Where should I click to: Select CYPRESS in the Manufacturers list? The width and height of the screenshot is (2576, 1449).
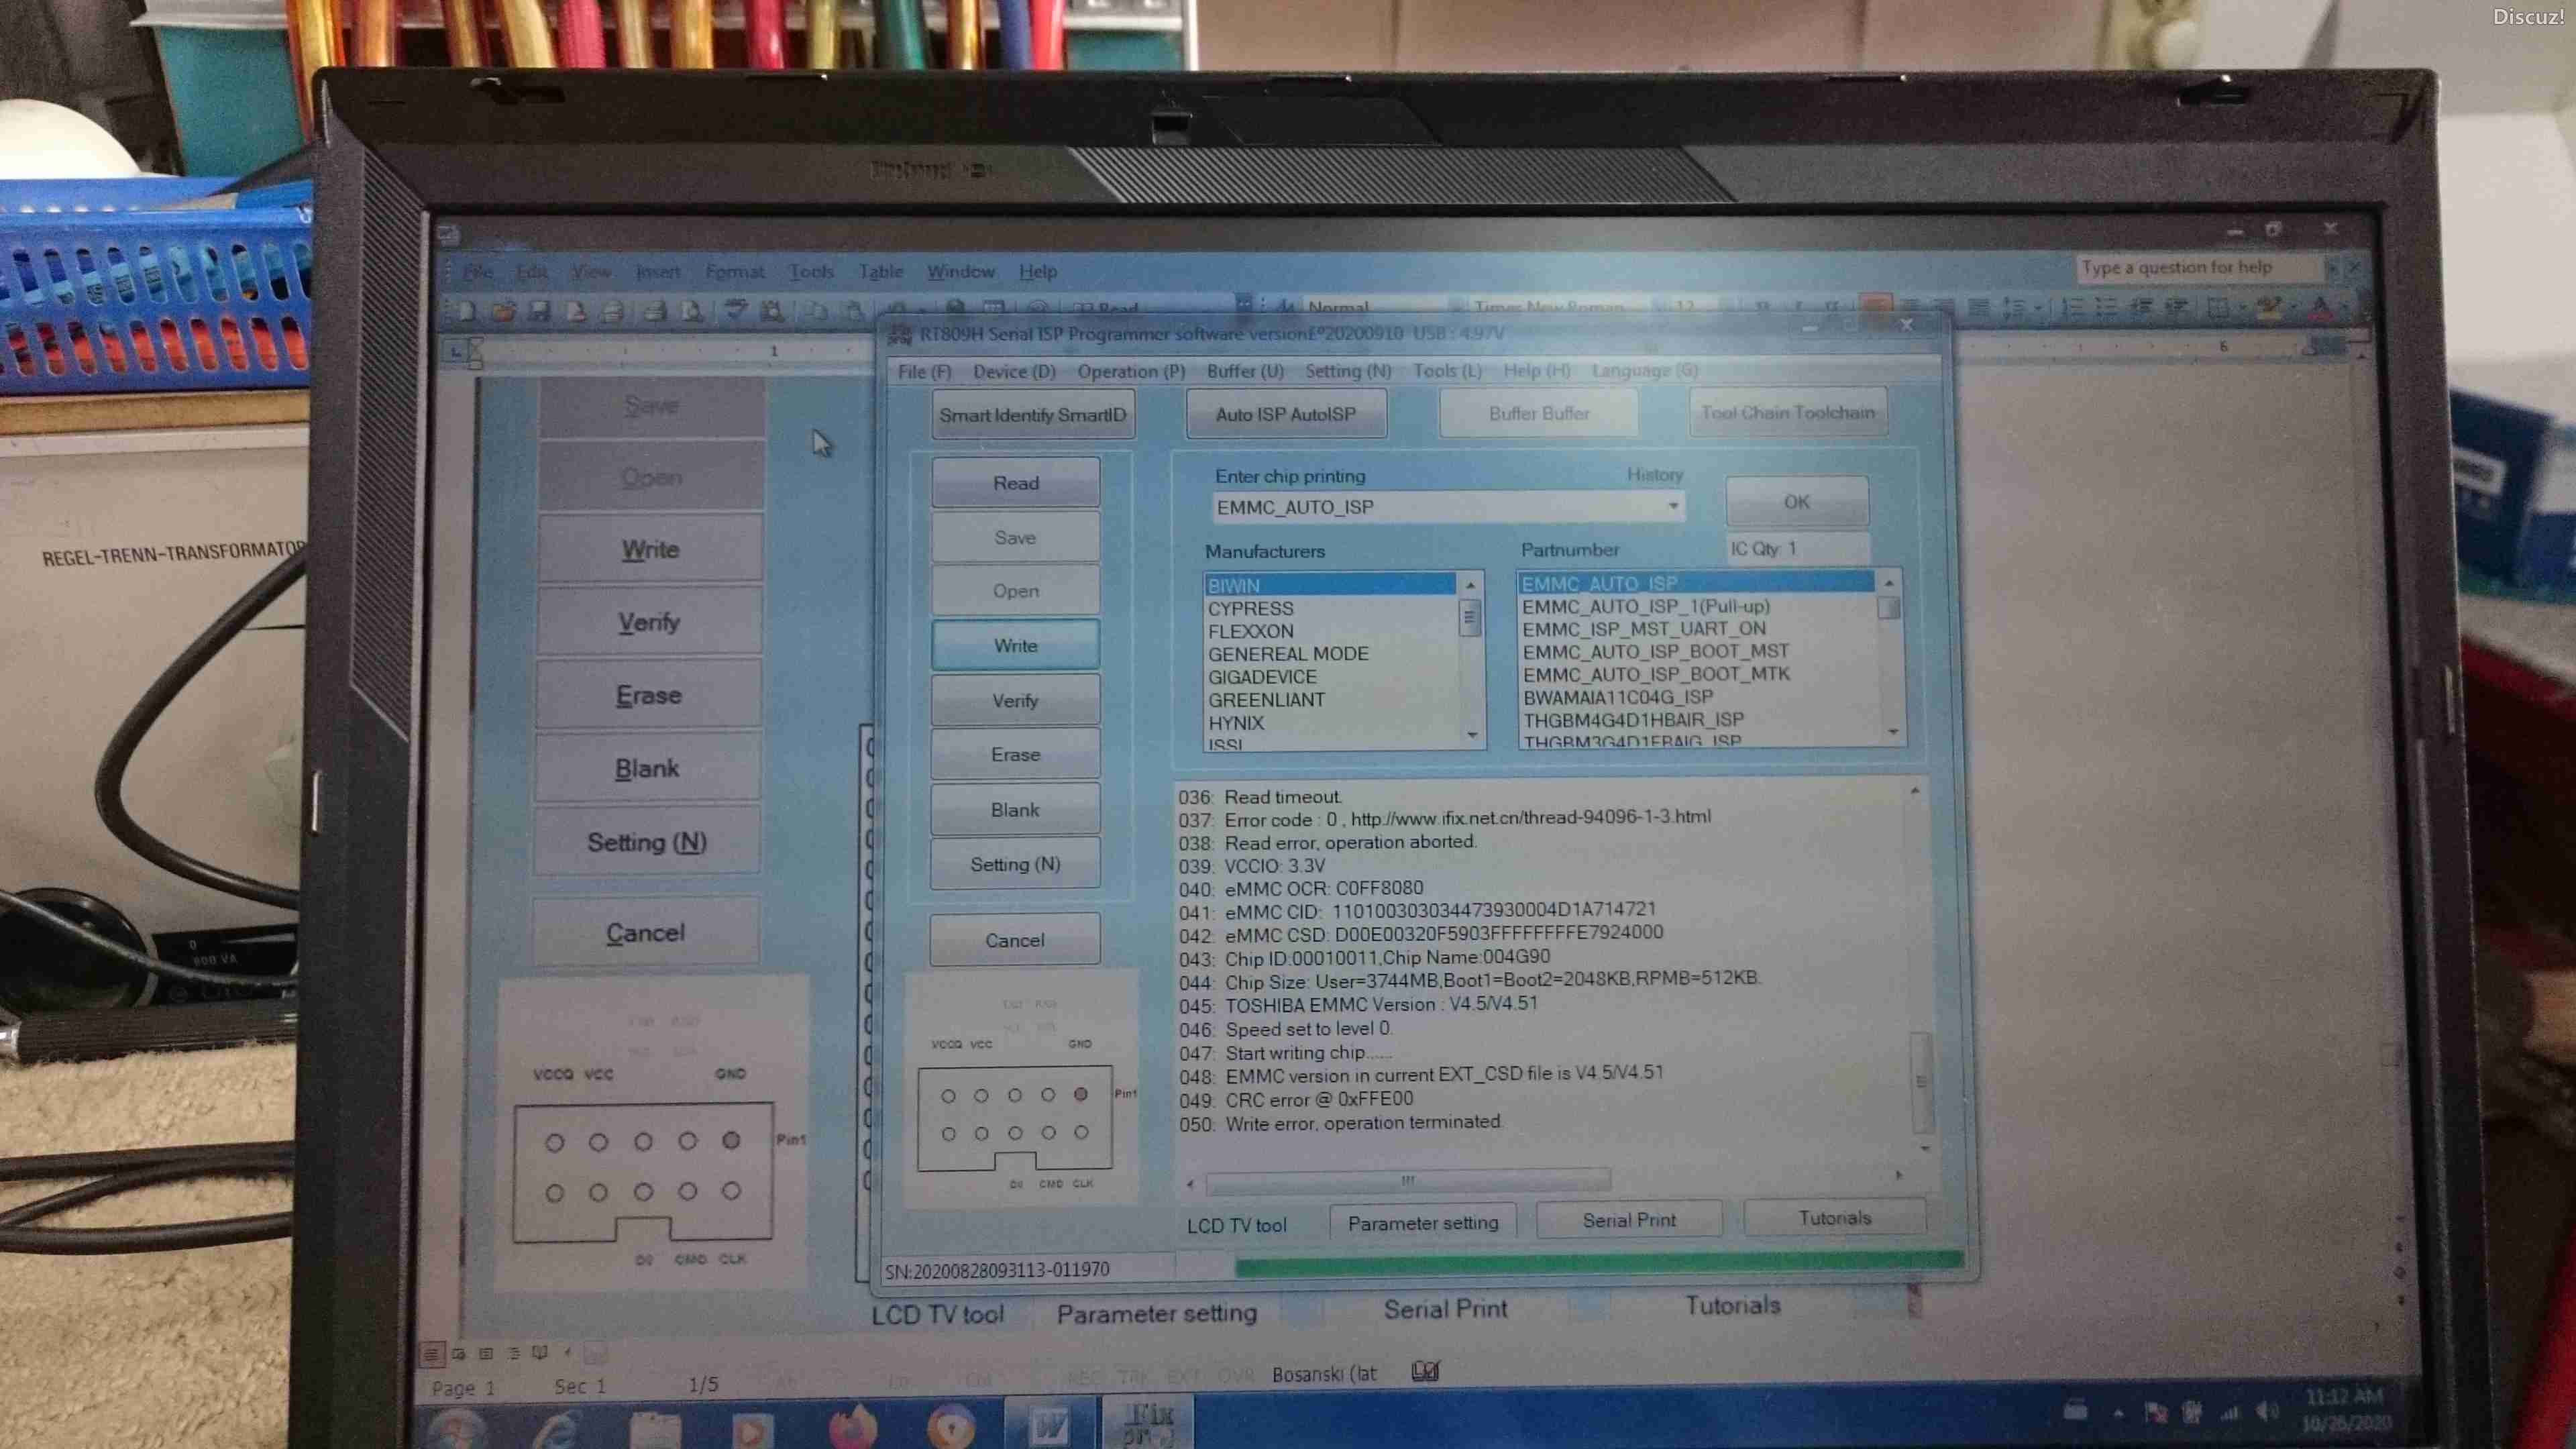point(1250,608)
